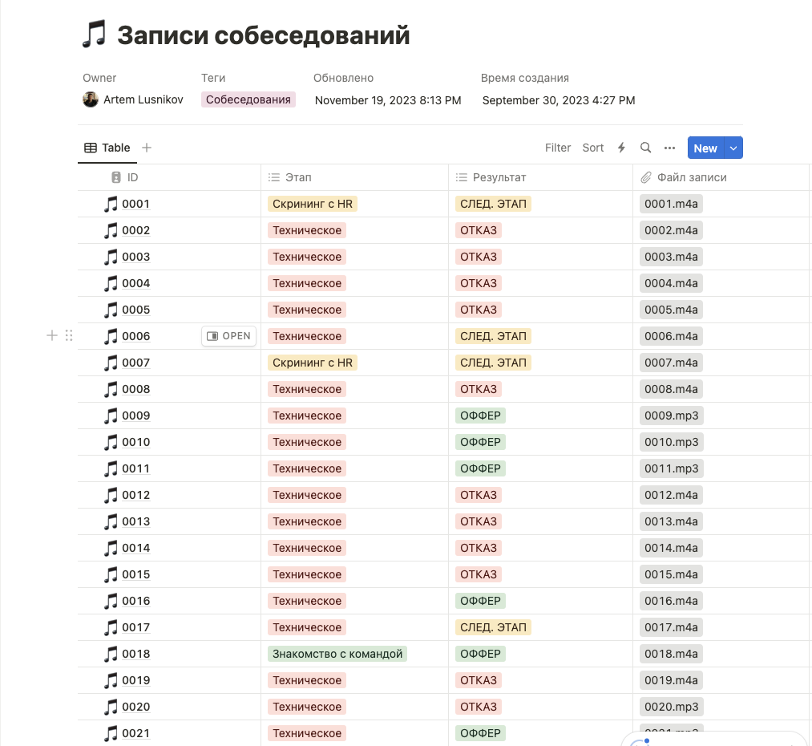The width and height of the screenshot is (812, 746).
Task: Open the three-dot database options menu
Action: (669, 148)
